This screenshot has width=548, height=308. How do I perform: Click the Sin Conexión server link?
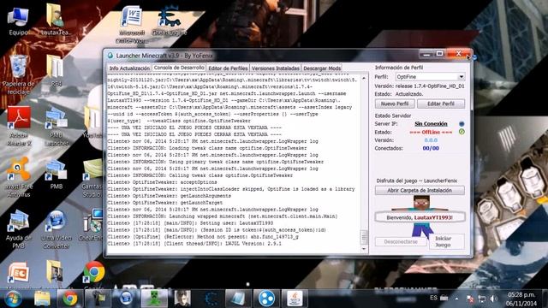(431, 123)
